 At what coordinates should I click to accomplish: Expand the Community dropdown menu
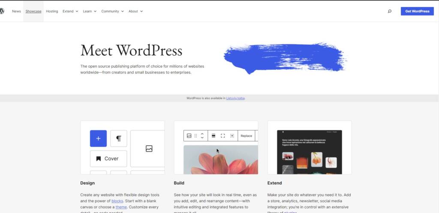(113, 11)
